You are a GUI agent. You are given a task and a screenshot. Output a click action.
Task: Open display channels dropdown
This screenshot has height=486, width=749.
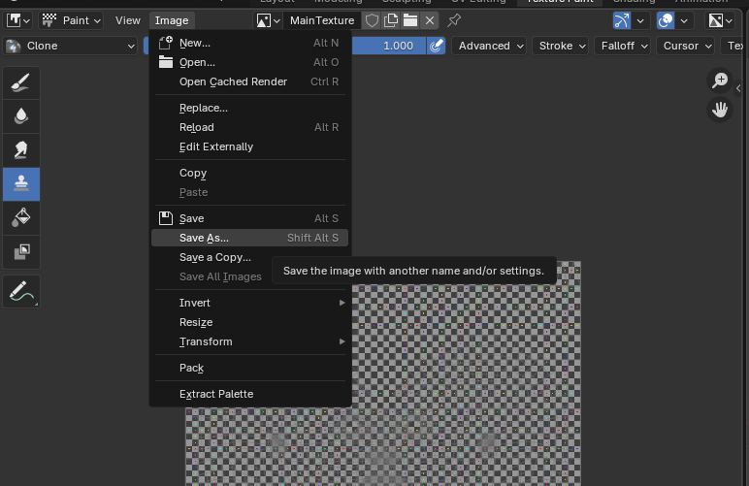[720, 20]
